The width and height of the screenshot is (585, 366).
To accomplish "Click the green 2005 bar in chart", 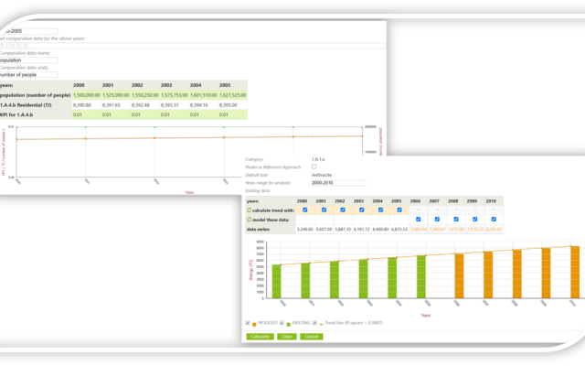I will click(421, 277).
